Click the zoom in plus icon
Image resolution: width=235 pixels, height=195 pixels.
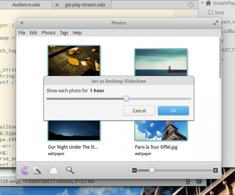215,170
